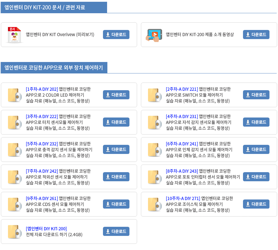Viewport: 278px width, 250px height.
Task: Click folder icon for 앱인벤터 DIY KIT-200 전체 자료
Action: pos(15,231)
